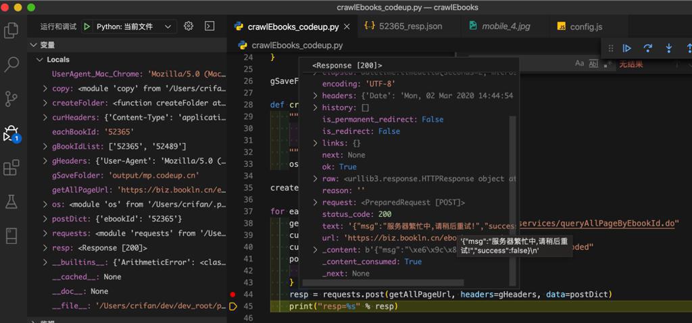Toggle Use Regular Expression in find widget

point(608,64)
